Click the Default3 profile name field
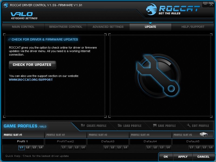This screenshot has width=216, height=162. [108, 141]
